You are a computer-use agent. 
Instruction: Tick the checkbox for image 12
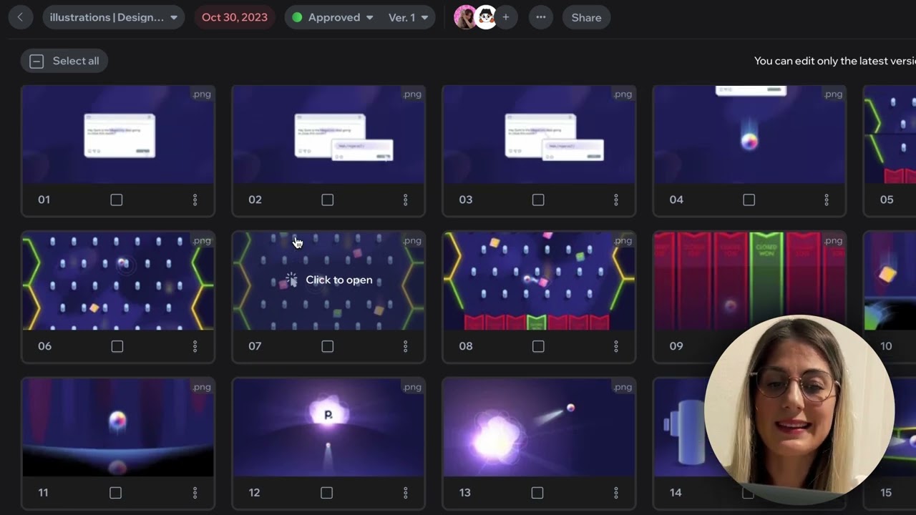(x=326, y=493)
